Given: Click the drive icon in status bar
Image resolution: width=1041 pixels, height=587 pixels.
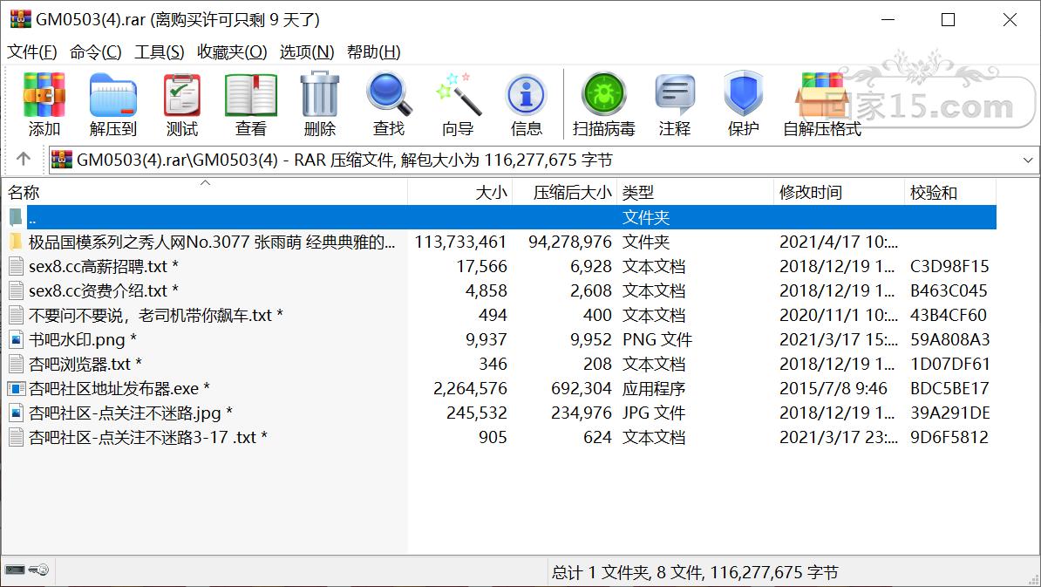Looking at the screenshot, I should pos(15,570).
